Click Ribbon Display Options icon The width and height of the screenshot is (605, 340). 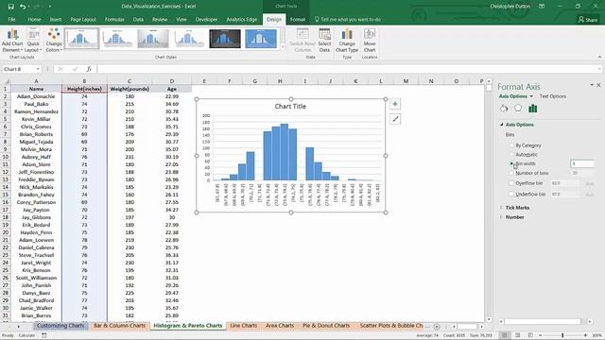coord(542,7)
